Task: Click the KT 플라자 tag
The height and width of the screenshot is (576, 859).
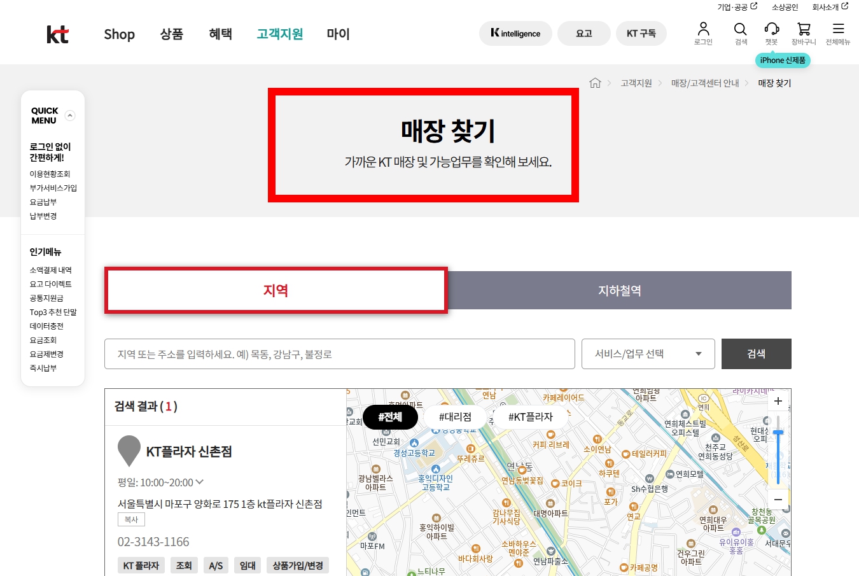Action: [141, 565]
